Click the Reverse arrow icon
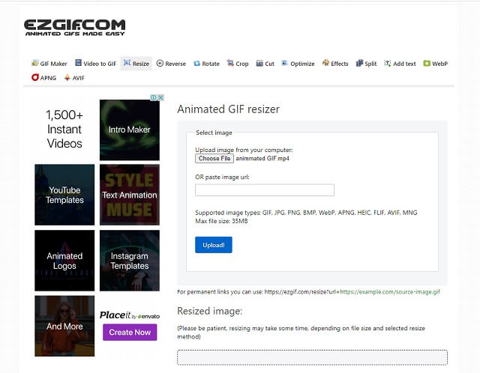This screenshot has width=480, height=373. coord(160,63)
